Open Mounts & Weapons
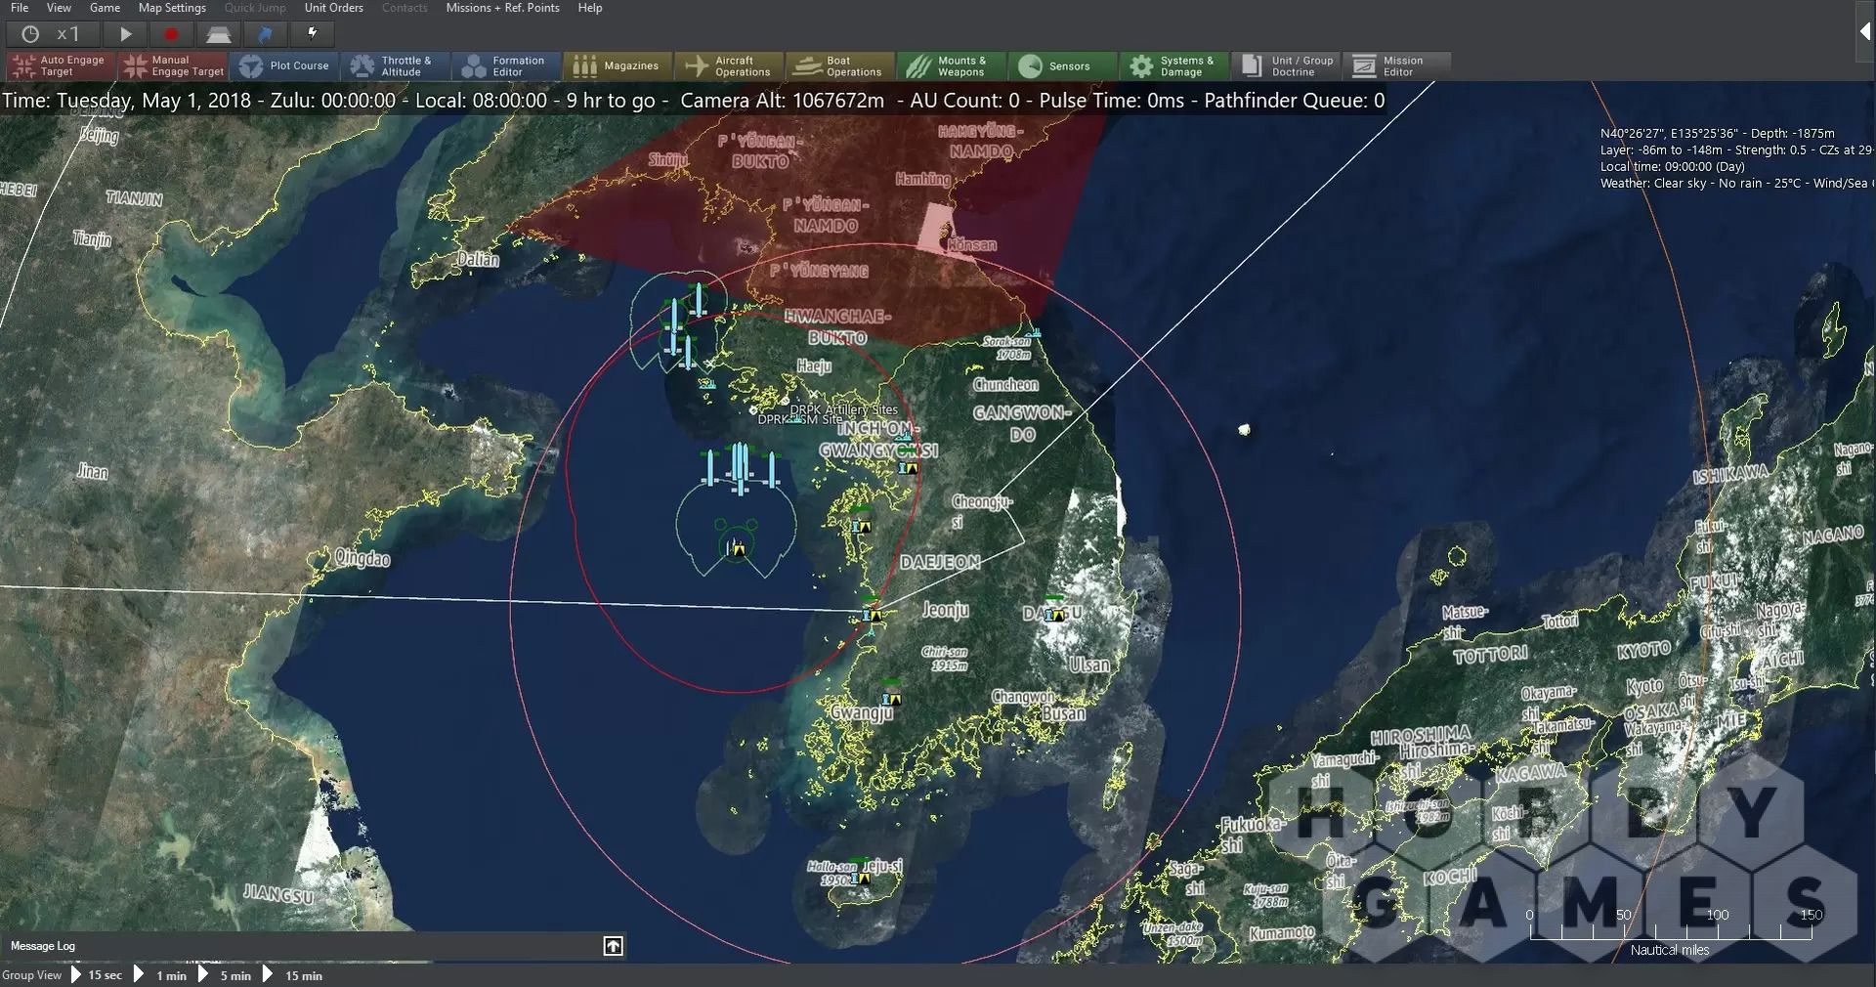The image size is (1876, 987). 952,65
